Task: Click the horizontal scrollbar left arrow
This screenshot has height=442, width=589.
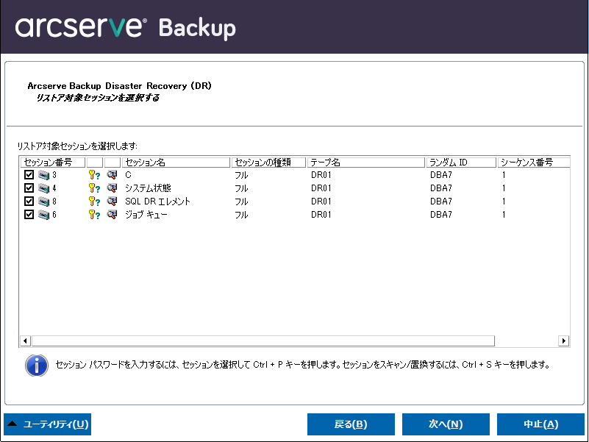Action: tap(25, 341)
